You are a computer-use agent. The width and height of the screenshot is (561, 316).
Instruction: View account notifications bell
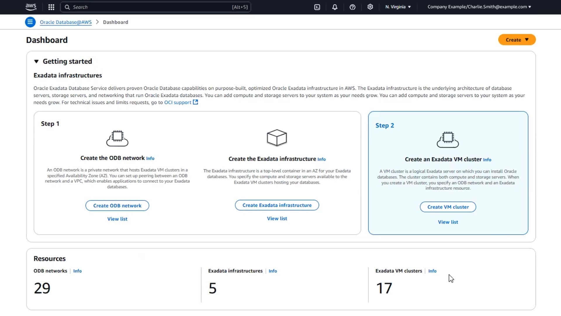(x=335, y=7)
